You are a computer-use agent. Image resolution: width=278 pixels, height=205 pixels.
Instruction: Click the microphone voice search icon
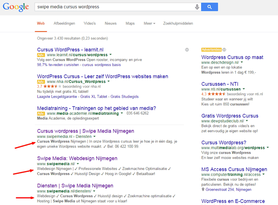pos(197,7)
